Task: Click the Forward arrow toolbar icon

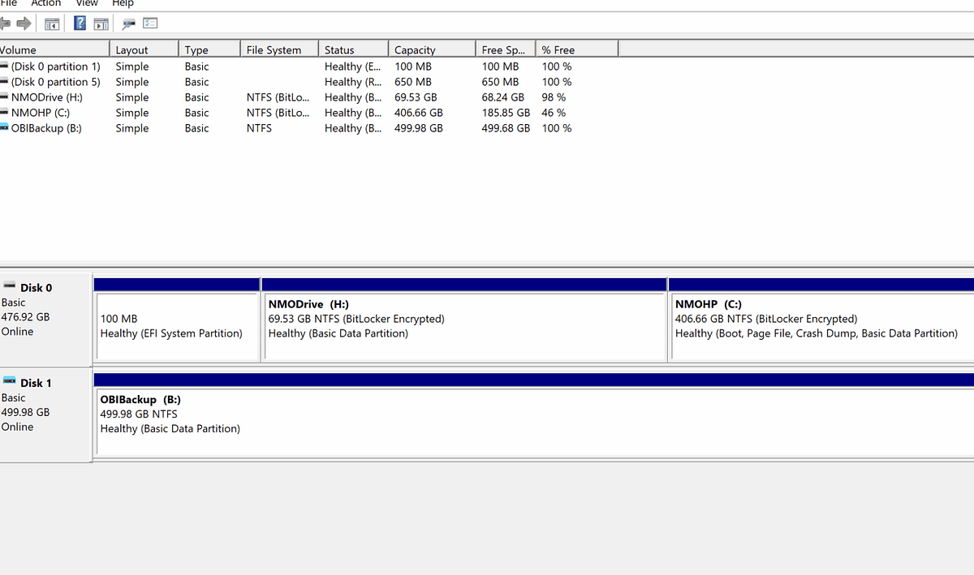Action: (24, 23)
